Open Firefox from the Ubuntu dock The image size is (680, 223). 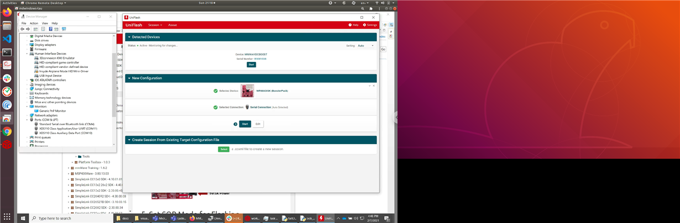point(7,12)
